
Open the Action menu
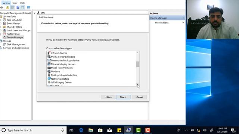coord(6,3)
